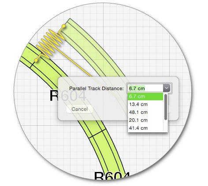Select the highlighted 6.7 cm list option
The height and width of the screenshot is (186, 208).
coord(145,97)
